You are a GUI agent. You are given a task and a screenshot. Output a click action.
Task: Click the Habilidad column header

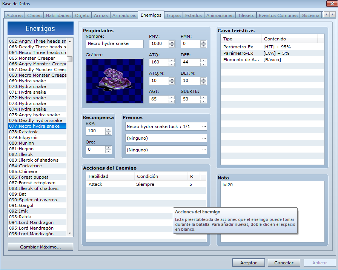[111, 176]
